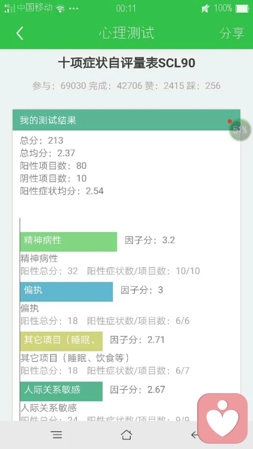Select the yellow 其它项目 factor bar
Screen dimensions: 253x449
coord(61,341)
